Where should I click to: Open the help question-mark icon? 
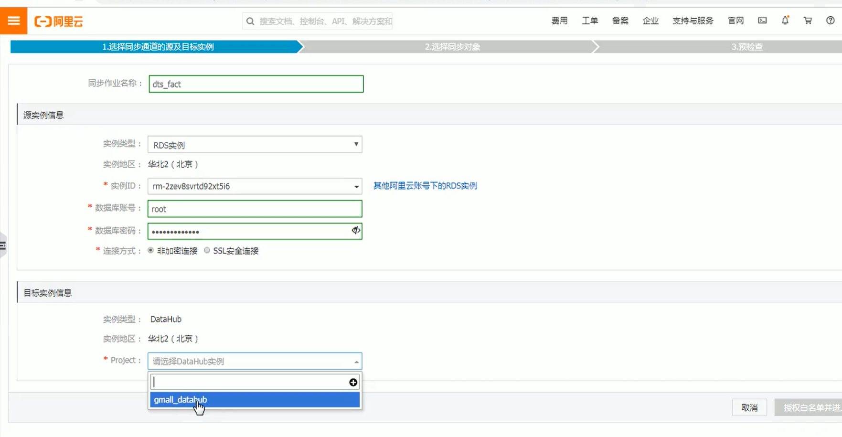coord(830,21)
